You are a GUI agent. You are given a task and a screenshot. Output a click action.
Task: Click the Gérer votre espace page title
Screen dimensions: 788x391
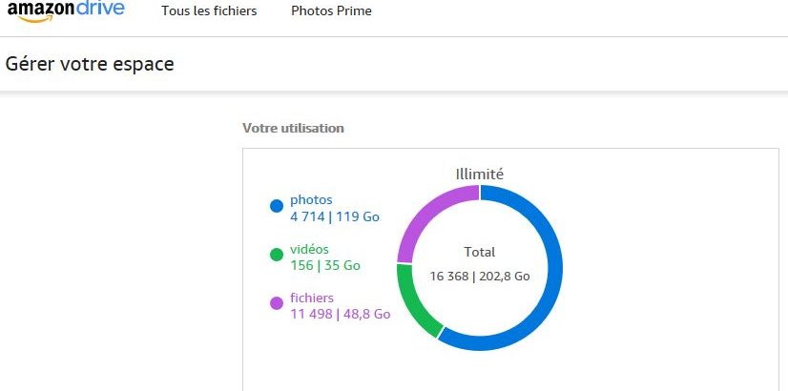pos(90,64)
